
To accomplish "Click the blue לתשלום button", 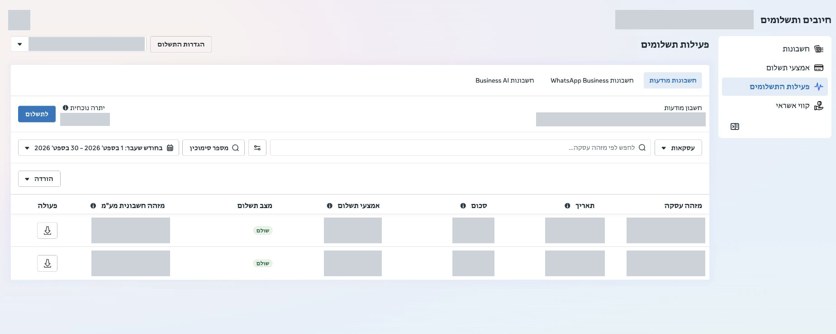I will pyautogui.click(x=37, y=114).
